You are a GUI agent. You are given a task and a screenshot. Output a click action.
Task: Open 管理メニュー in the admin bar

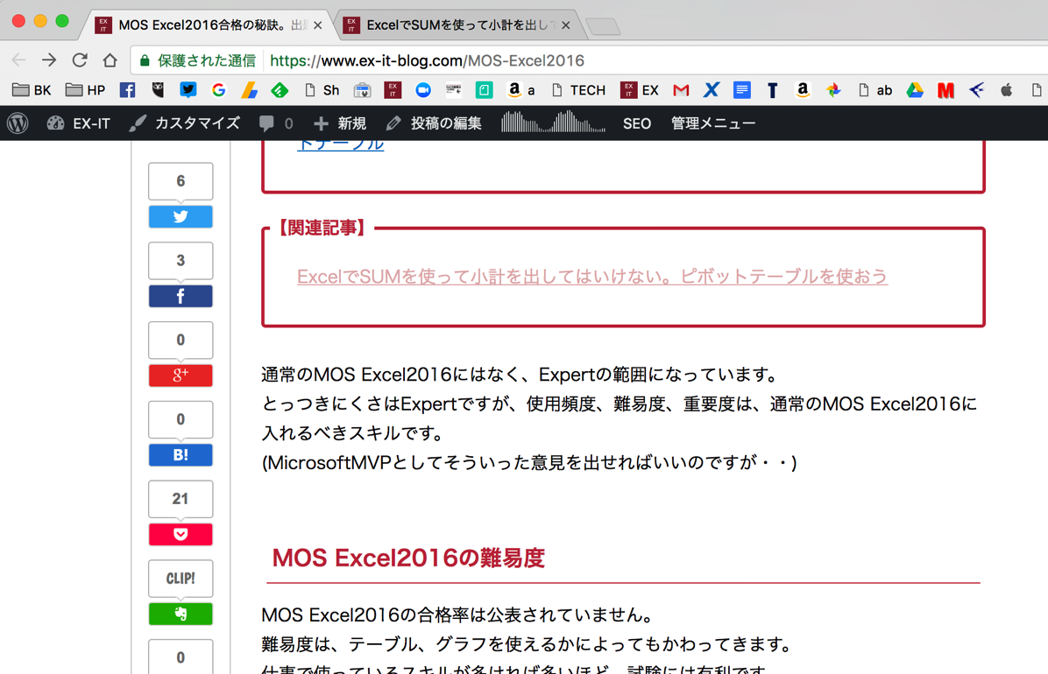point(713,123)
